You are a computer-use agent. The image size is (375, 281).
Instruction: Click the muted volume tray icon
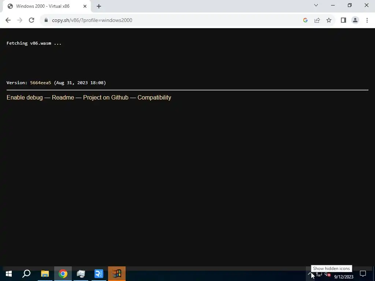(328, 274)
